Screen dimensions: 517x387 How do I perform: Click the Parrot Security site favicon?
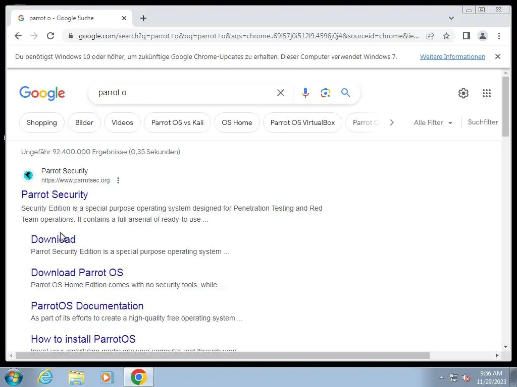pyautogui.click(x=28, y=175)
